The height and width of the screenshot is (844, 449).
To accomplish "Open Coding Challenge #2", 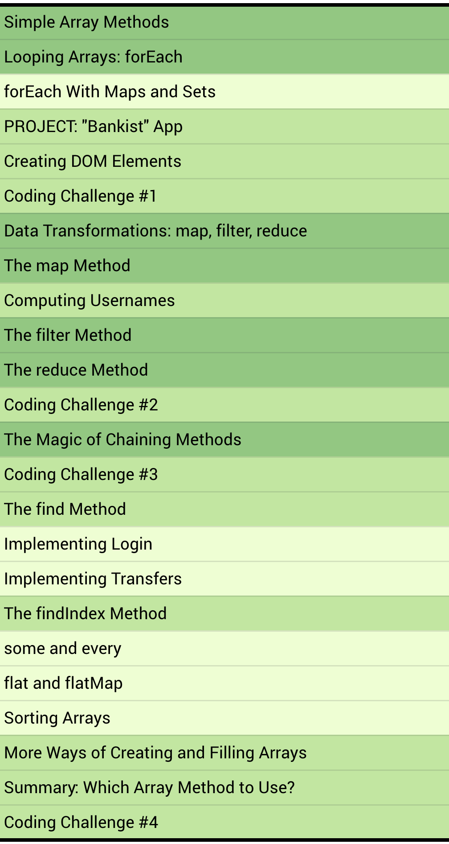I will click(x=81, y=405).
